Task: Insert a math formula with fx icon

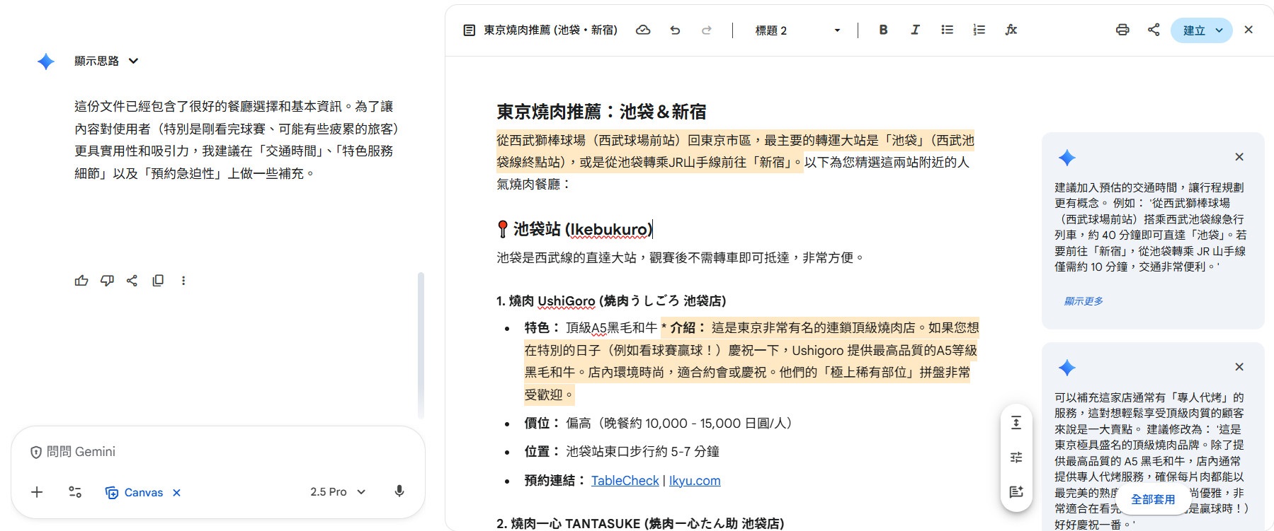Action: (x=1011, y=30)
